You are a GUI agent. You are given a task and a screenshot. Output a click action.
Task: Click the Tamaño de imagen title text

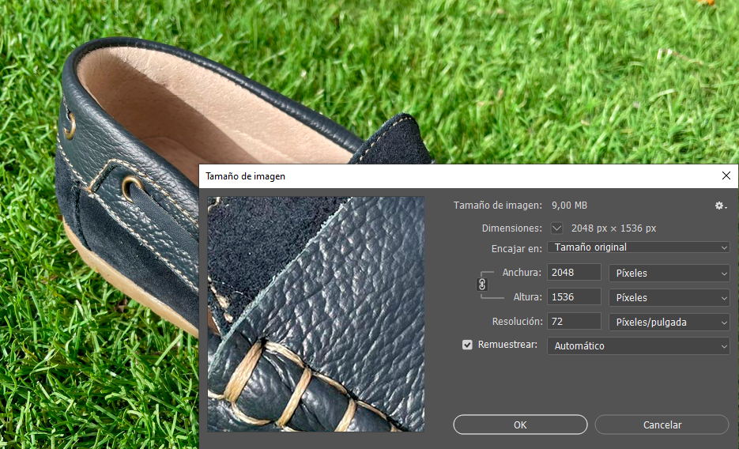pos(245,176)
